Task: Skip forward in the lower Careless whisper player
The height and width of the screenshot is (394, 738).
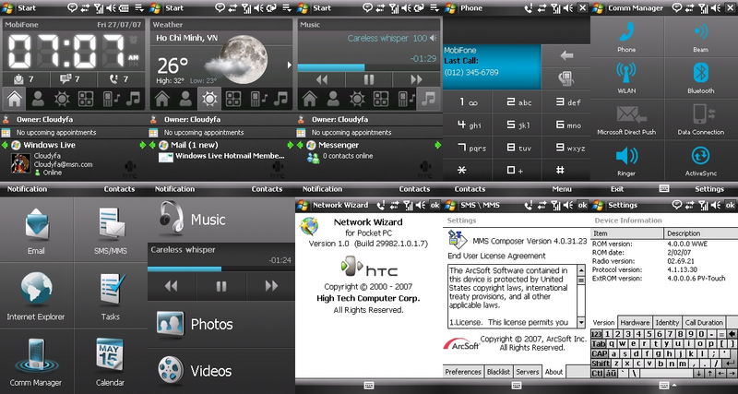Action: [271, 286]
